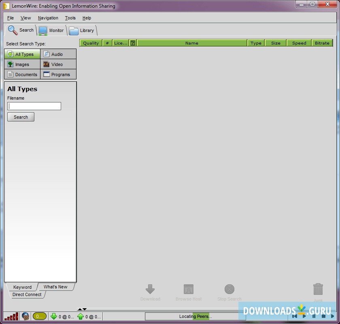Open the View menu
This screenshot has width=340, height=324.
pos(25,18)
